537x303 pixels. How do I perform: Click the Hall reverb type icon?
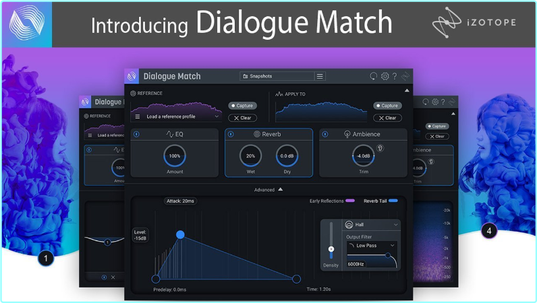(349, 225)
